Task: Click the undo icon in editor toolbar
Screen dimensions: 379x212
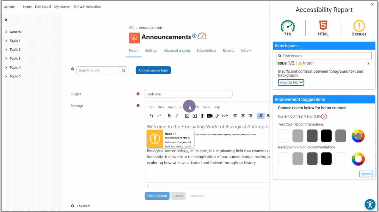Action: (x=151, y=116)
